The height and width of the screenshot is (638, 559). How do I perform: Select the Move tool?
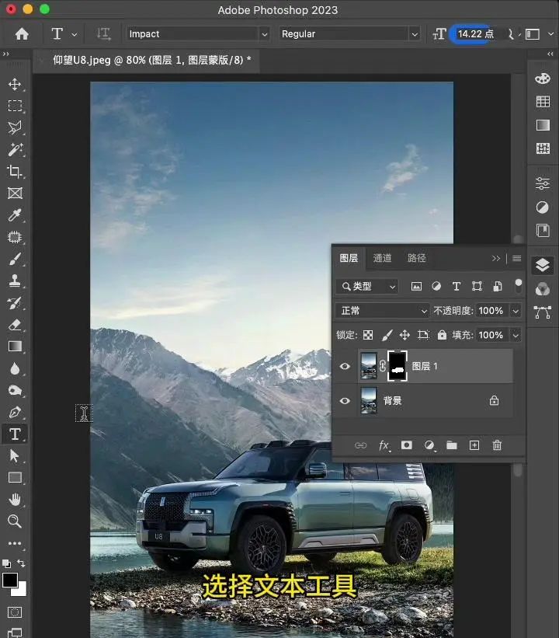click(x=15, y=84)
